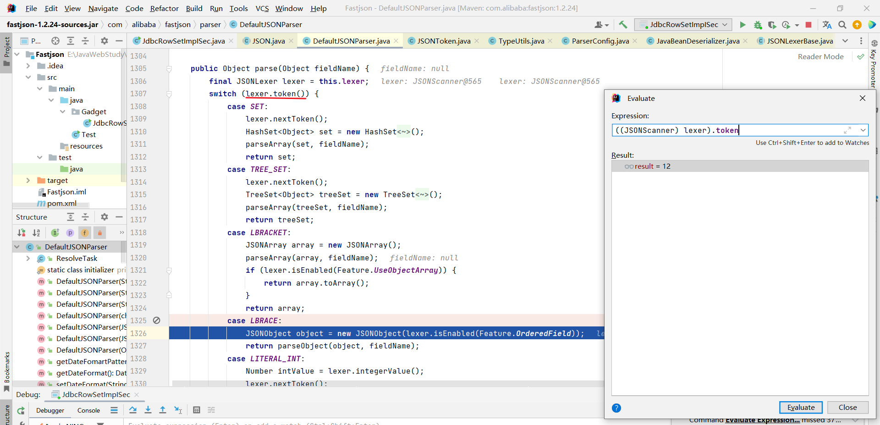Open the VCS menu
880x425 pixels.
tap(262, 8)
